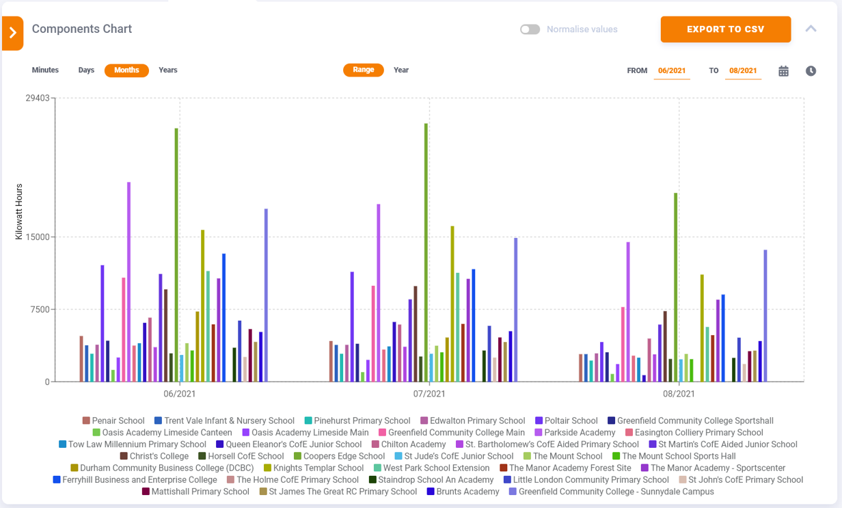Toggle Penair School legend swatch

86,421
